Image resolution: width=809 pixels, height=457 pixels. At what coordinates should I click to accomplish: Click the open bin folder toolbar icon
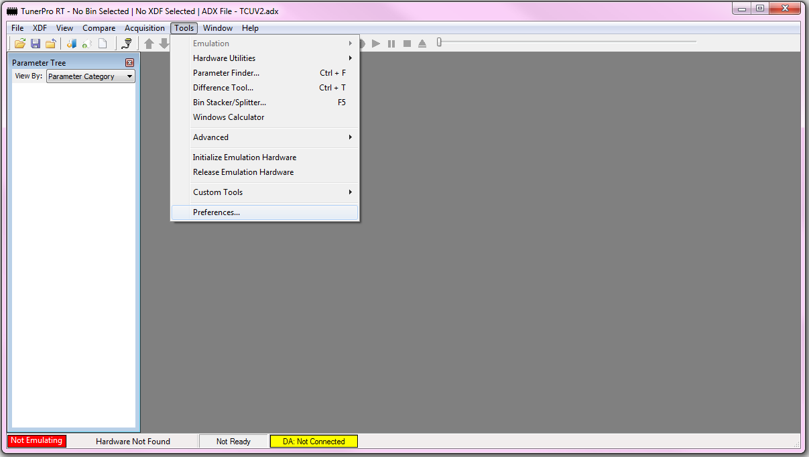[20, 44]
